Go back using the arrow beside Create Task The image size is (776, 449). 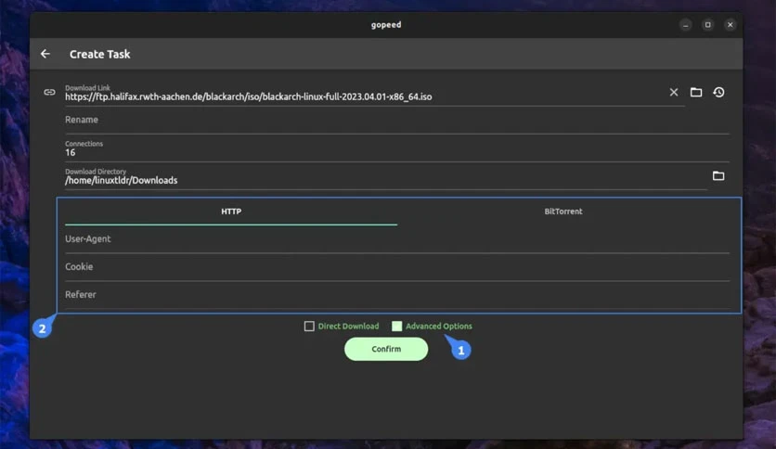[45, 54]
